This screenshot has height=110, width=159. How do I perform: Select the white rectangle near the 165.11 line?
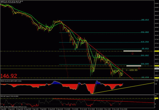[x=133, y=51]
